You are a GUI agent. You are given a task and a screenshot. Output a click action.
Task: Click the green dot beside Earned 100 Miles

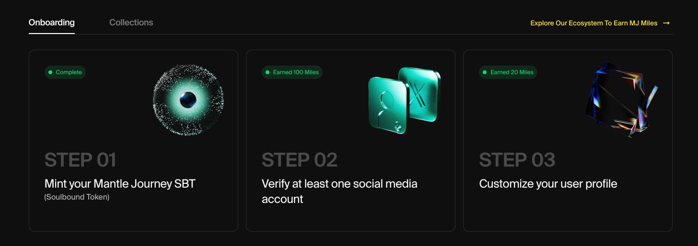pyautogui.click(x=268, y=72)
